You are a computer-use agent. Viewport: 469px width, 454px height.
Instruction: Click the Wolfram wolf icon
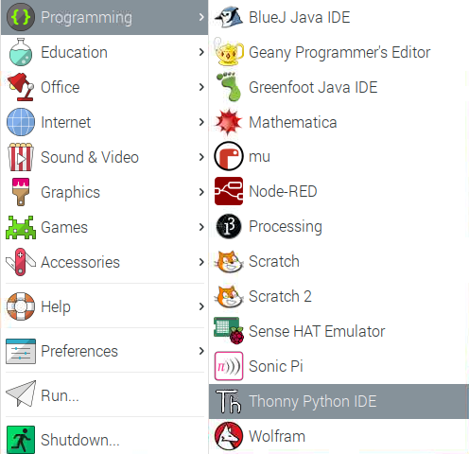click(229, 436)
